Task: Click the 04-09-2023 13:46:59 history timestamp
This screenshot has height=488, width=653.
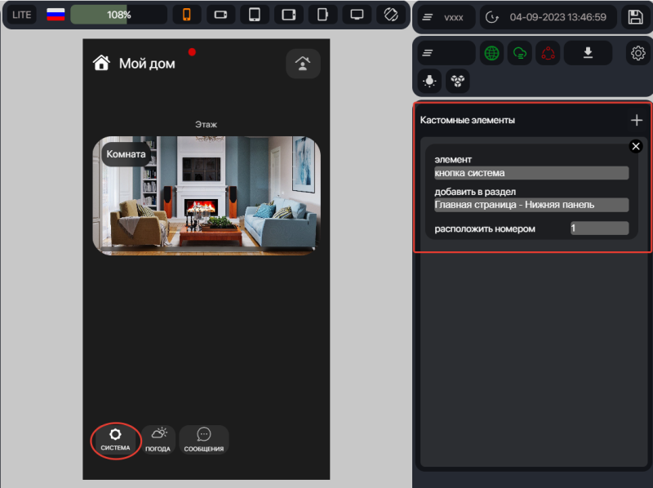Action: point(548,17)
